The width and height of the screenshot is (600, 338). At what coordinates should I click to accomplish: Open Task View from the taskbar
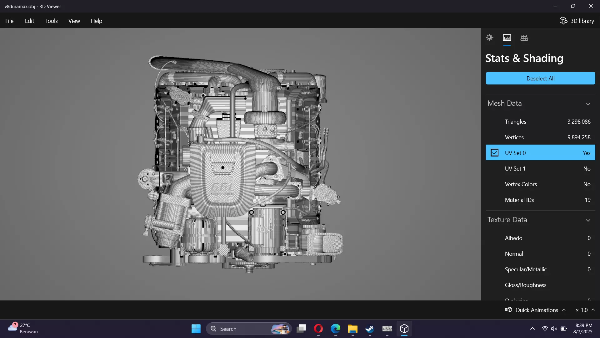pos(301,329)
